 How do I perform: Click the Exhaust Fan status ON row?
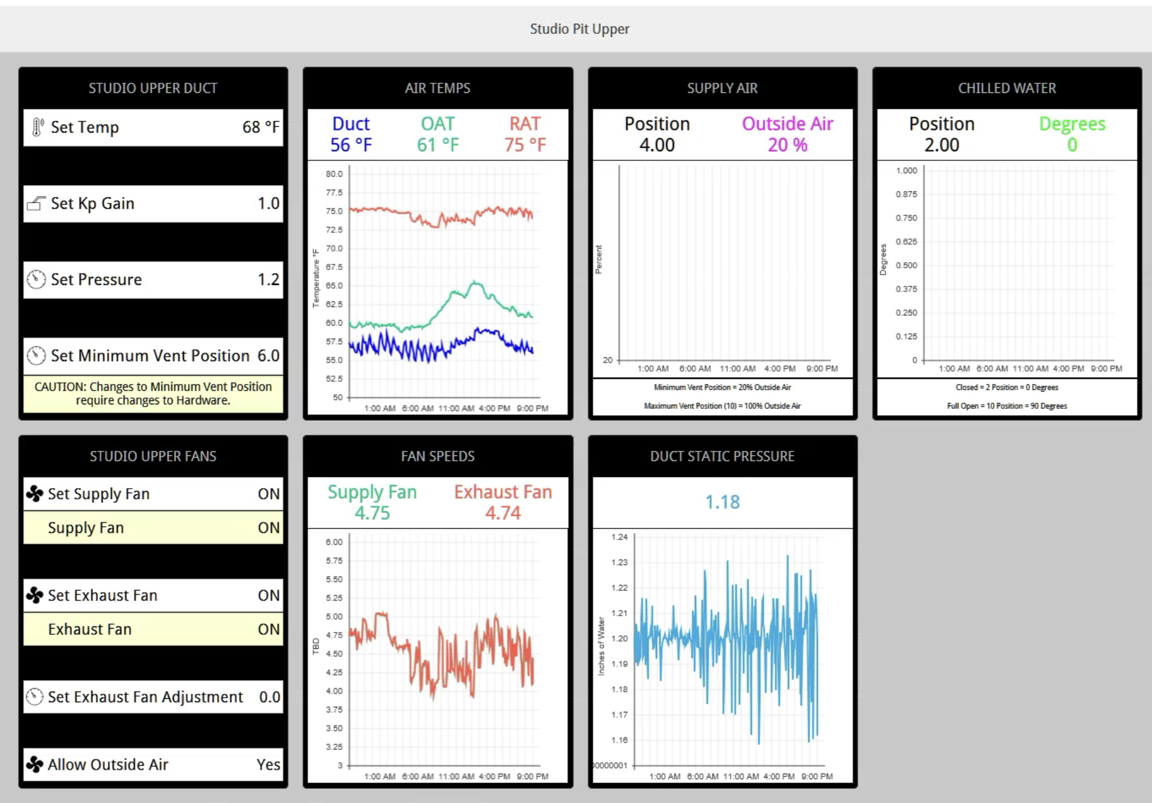click(153, 629)
